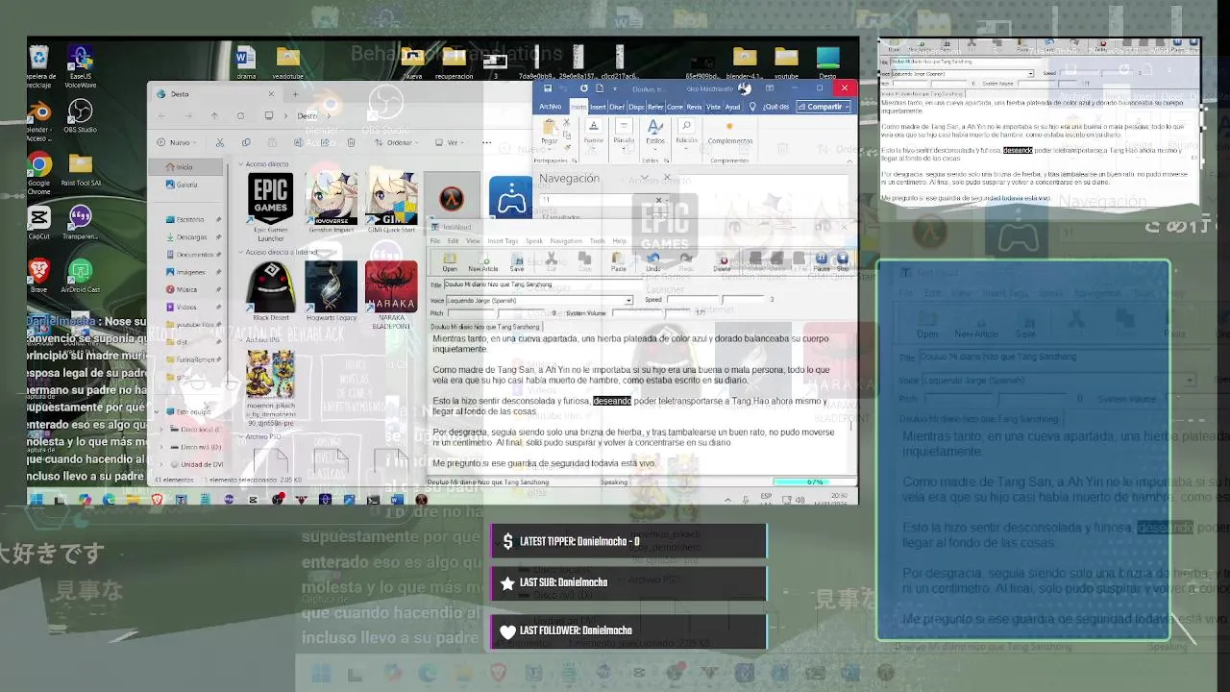This screenshot has width=1230, height=692.
Task: Select Inicio in Explorer sidebar
Action: (x=185, y=167)
